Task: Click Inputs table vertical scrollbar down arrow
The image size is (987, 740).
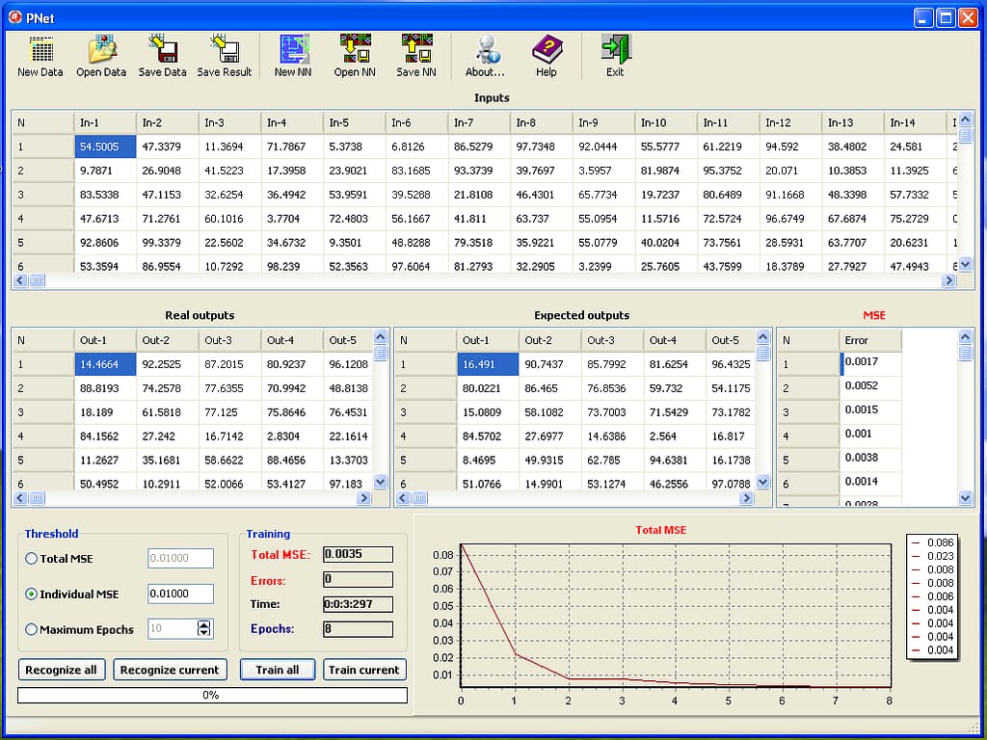Action: pyautogui.click(x=966, y=264)
